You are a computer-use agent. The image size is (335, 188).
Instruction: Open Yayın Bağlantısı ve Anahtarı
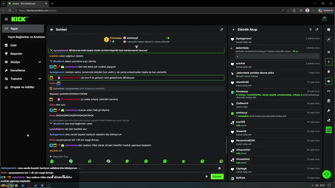click(26, 37)
